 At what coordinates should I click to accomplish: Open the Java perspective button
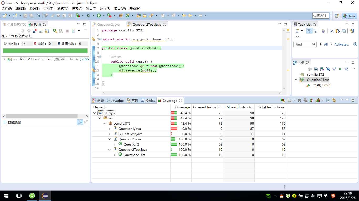349,16
